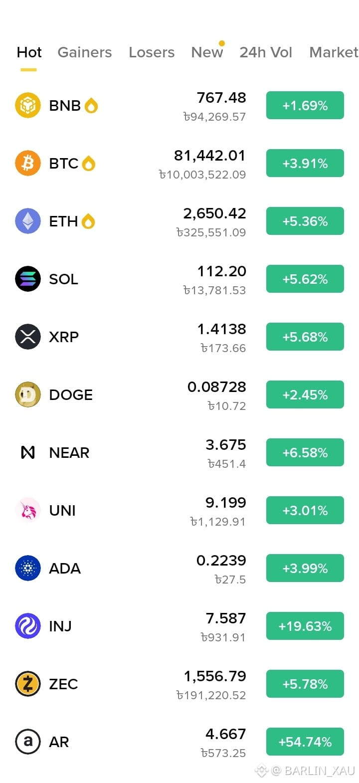Tap the ETH price 2,650.42
Screen dimensions: 359x783
pyautogui.click(x=214, y=213)
